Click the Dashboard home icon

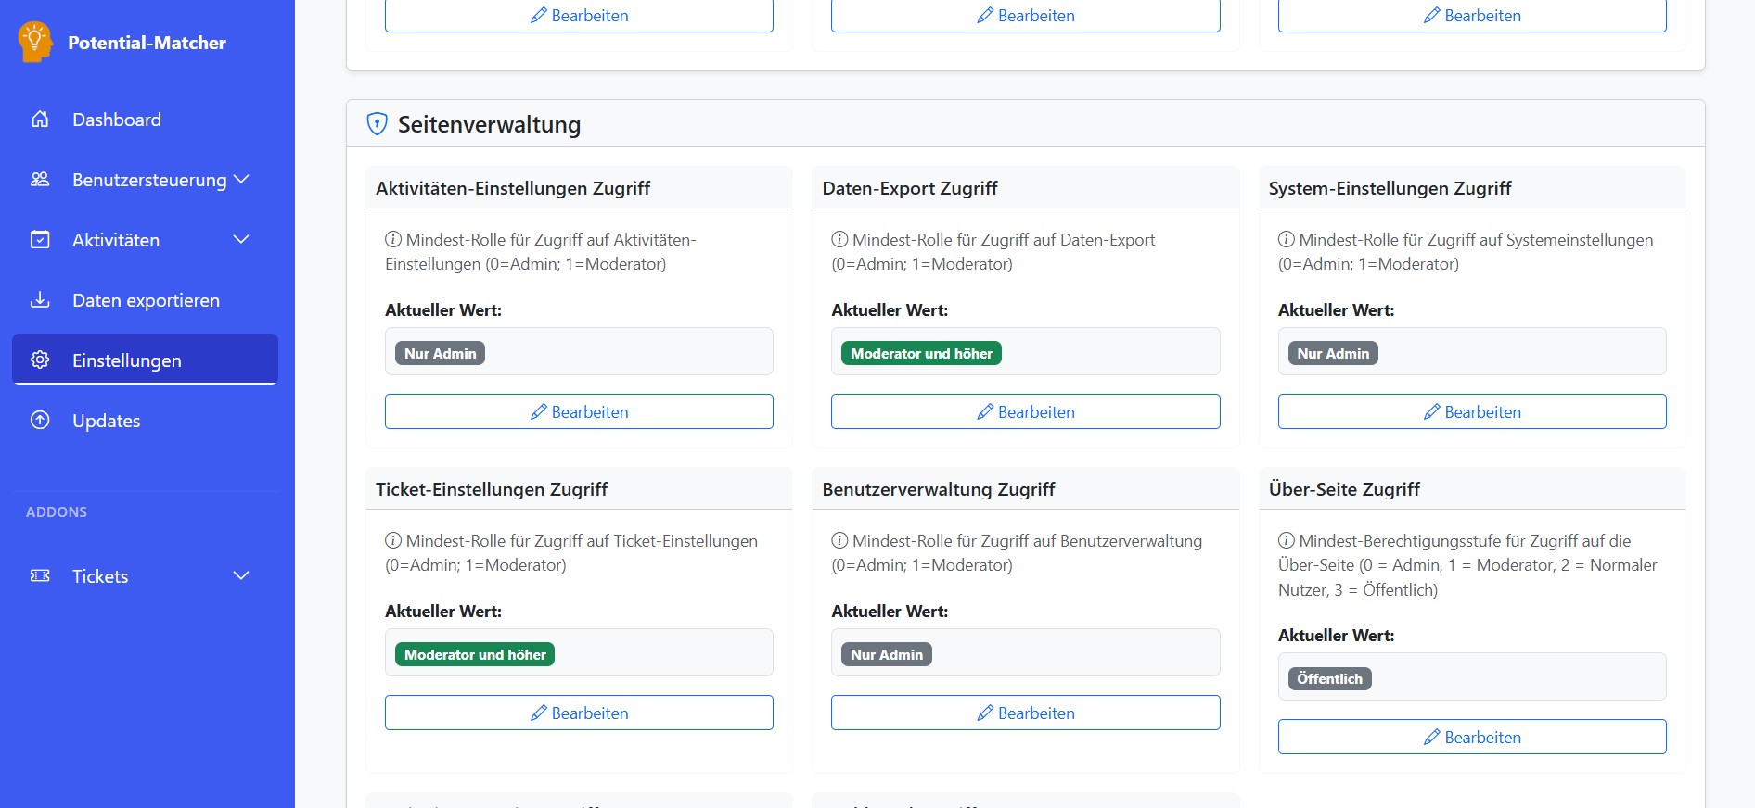click(x=40, y=120)
